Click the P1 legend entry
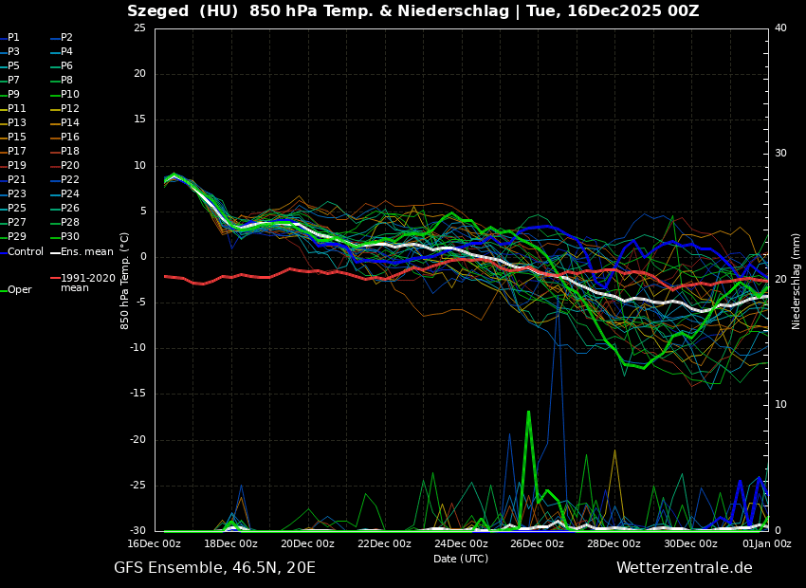 13,38
